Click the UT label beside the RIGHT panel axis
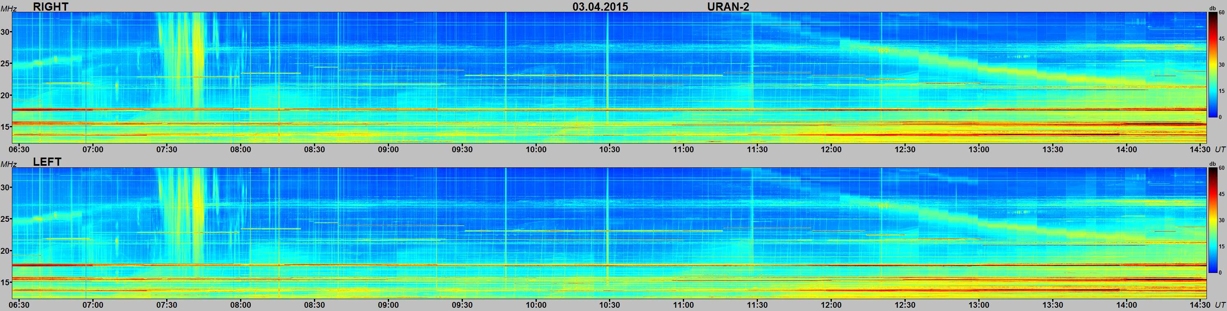Image resolution: width=1227 pixels, height=311 pixels. tap(1220, 149)
